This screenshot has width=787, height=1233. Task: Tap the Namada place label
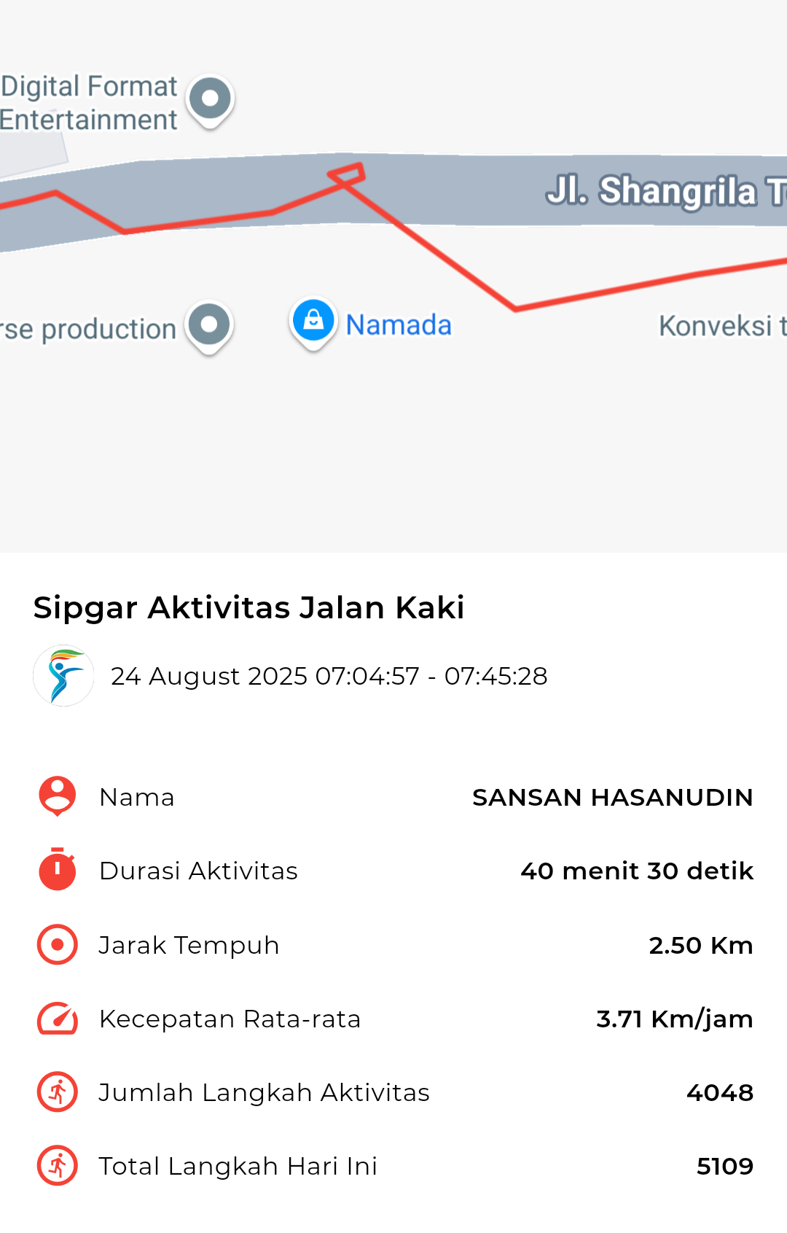pos(399,325)
